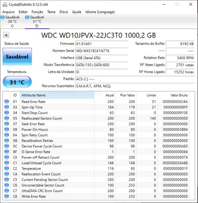Image resolution: width=198 pixels, height=203 pixels.
Task: Select the raw value 000000003B94
Action: [x=175, y=129]
